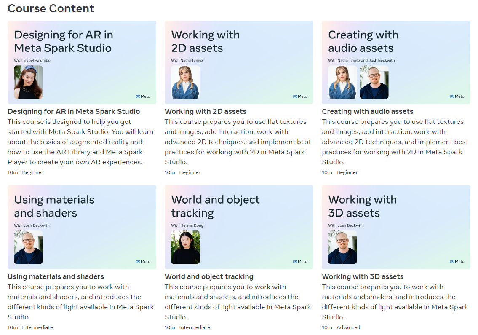478x335 pixels.
Task: Click the Course Content heading
Action: click(x=51, y=8)
